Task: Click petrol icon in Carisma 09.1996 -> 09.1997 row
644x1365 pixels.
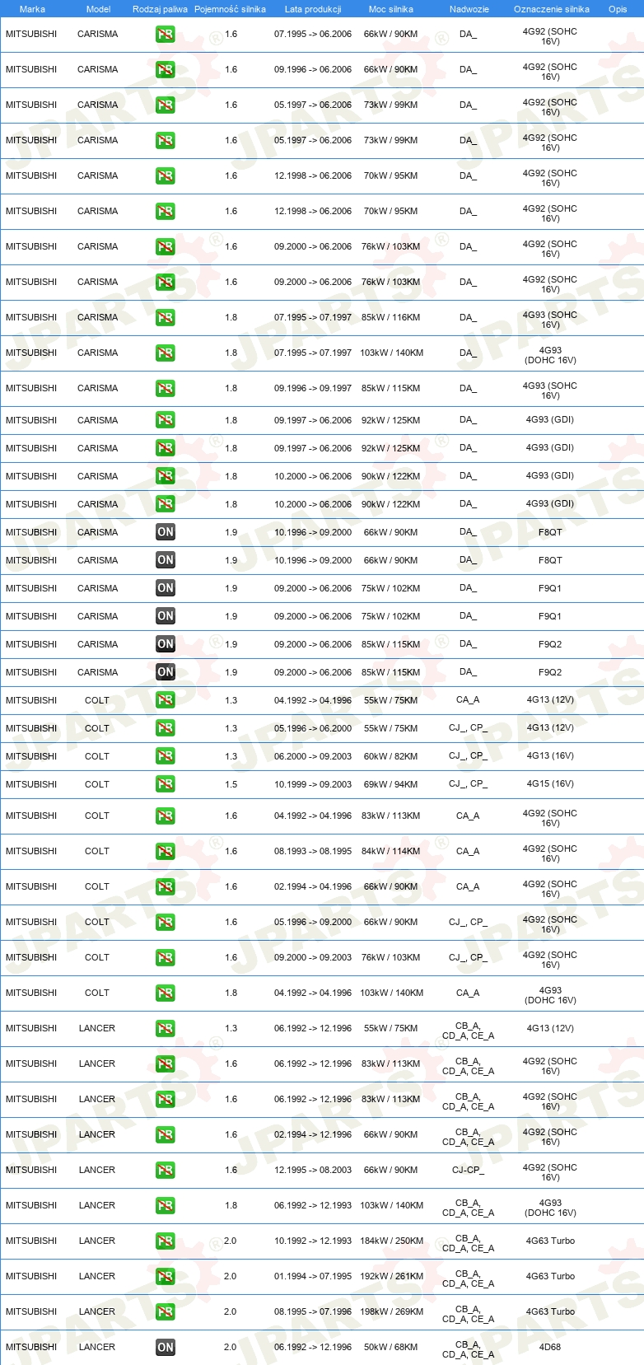Action: pyautogui.click(x=166, y=389)
